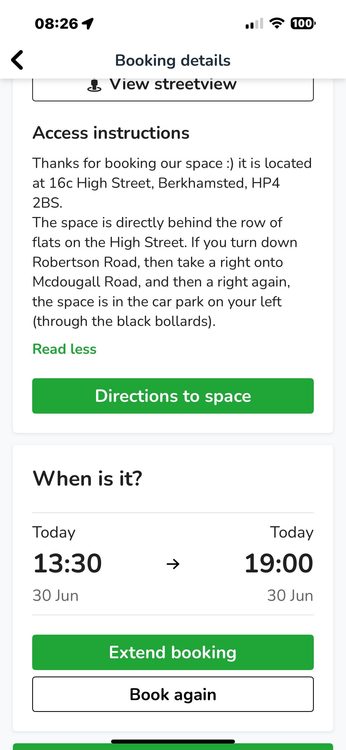Tap the When is it? heading
This screenshot has width=346, height=750.
(87, 478)
